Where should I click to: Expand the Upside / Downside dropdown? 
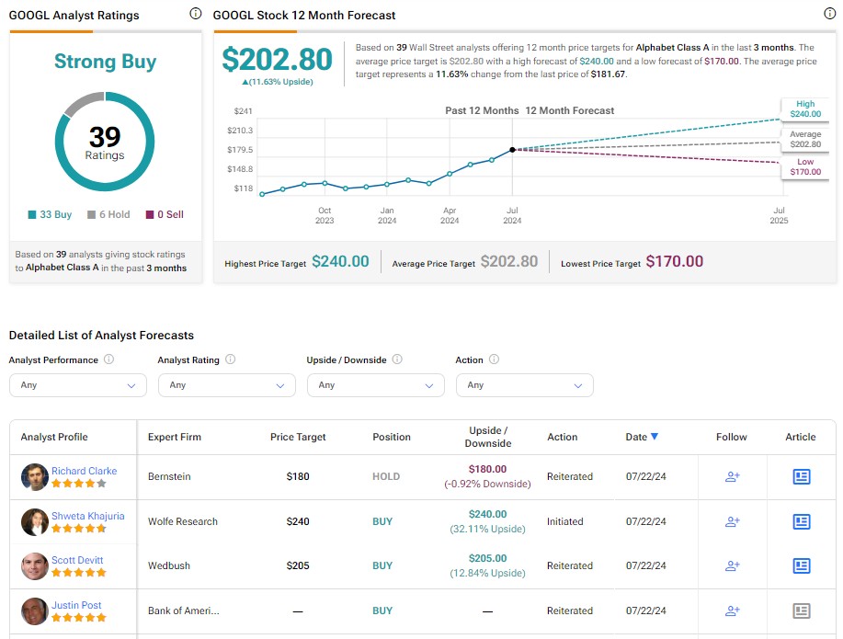click(375, 385)
